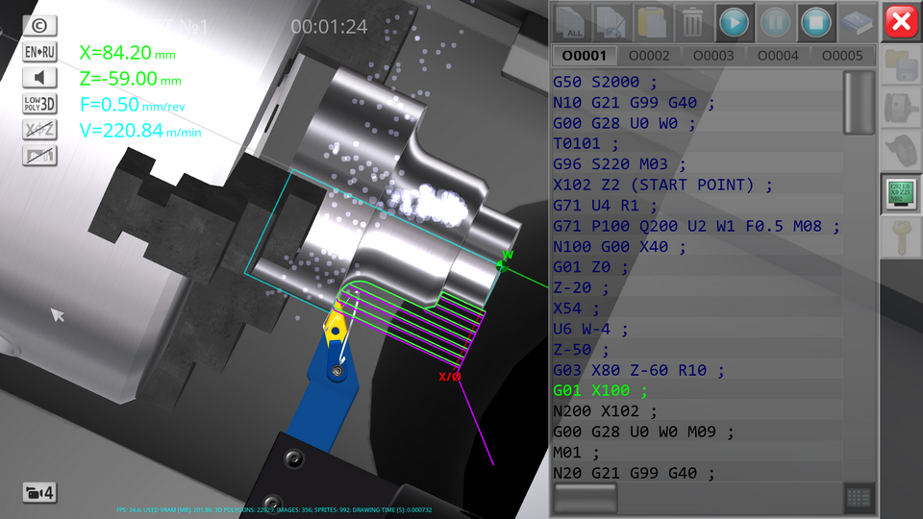Image resolution: width=923 pixels, height=519 pixels.
Task: Open the G-code program monitor icon
Action: click(x=901, y=194)
